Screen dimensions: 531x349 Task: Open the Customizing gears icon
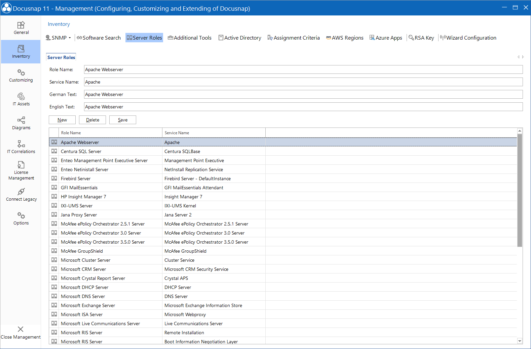point(21,72)
